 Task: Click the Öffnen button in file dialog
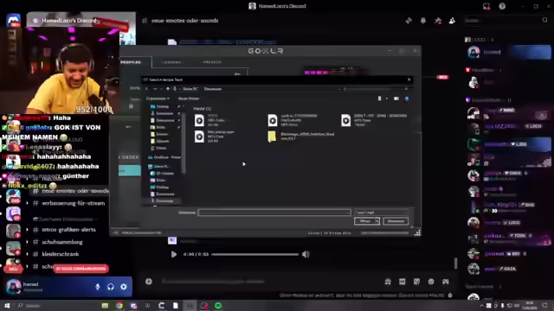tap(367, 221)
